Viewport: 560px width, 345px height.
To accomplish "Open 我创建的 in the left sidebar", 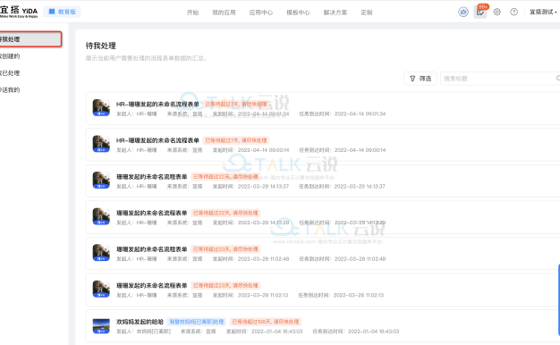I will click(10, 56).
